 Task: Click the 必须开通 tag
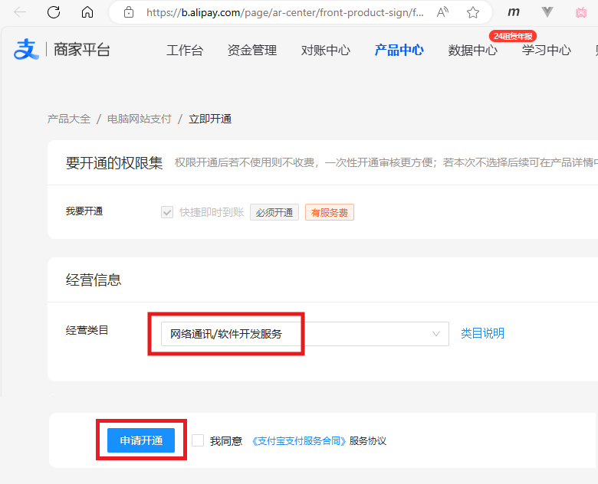click(274, 212)
